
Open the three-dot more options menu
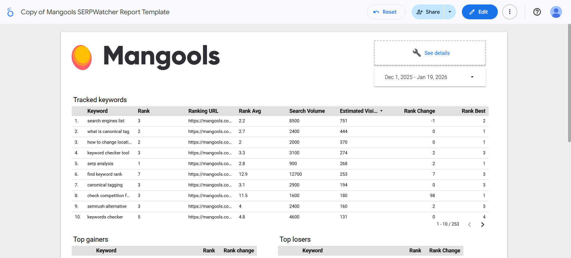509,12
